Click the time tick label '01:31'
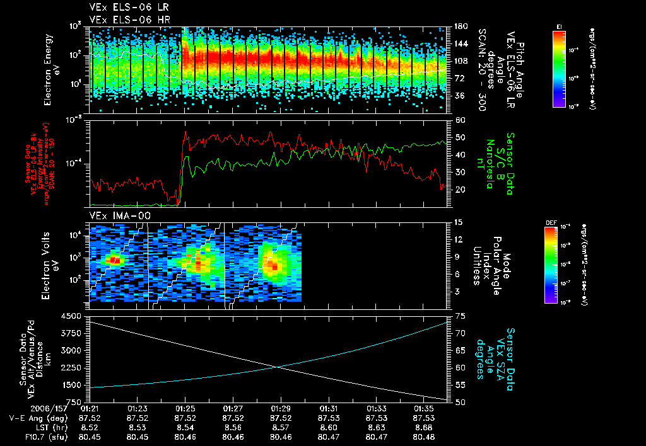 tap(328, 409)
